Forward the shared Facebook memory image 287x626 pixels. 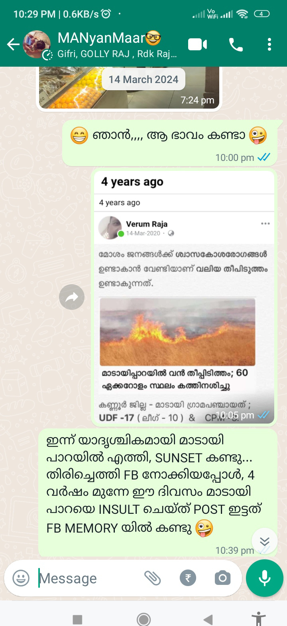click(72, 297)
